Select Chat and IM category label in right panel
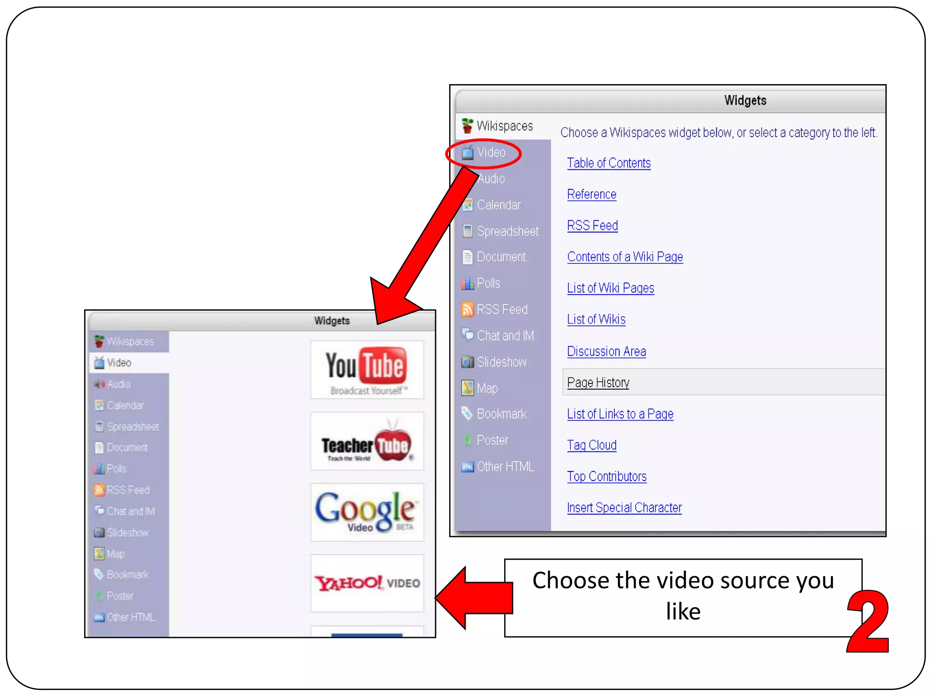932x699 pixels. [505, 336]
